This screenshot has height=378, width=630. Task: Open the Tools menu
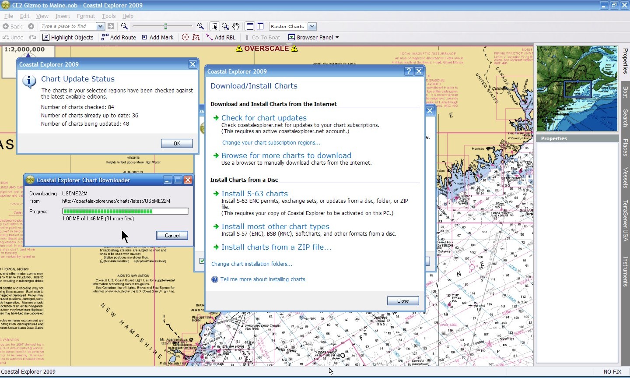108,16
